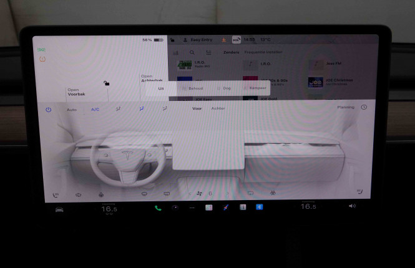Select the Dog climate mode

[x=225, y=89]
